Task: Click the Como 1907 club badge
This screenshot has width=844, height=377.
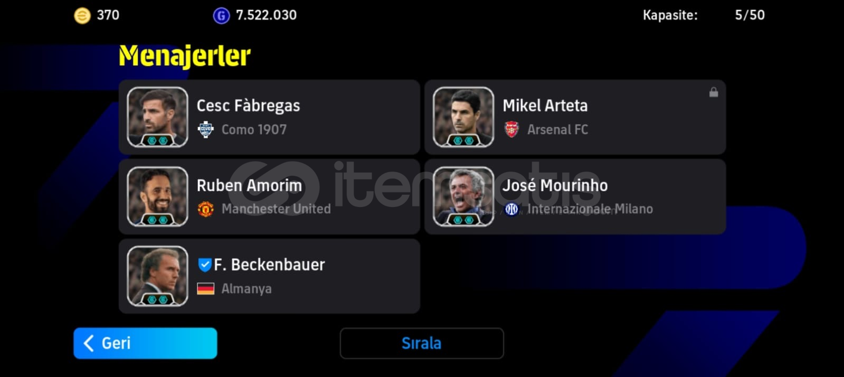Action: click(x=205, y=129)
